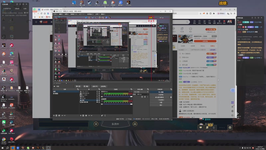Open chat bubble icon in game client

200,127
